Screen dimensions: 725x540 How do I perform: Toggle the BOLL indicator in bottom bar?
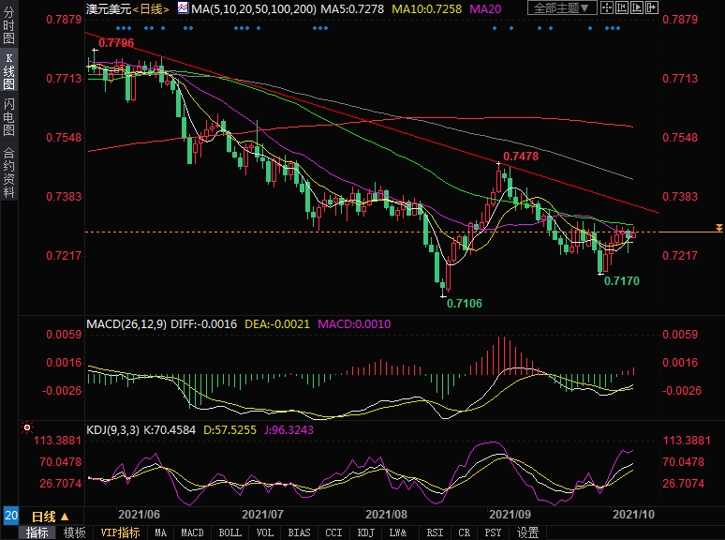[229, 532]
